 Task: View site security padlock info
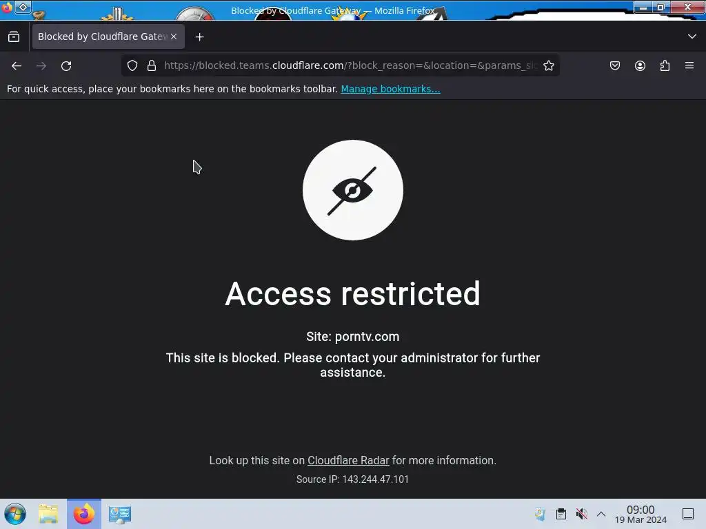click(x=152, y=65)
